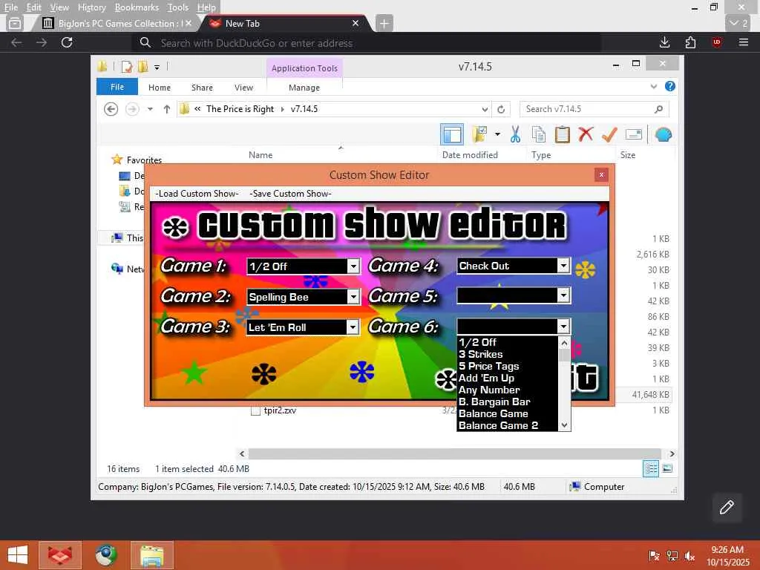Select Favorites in the navigation pane
The height and width of the screenshot is (570, 760).
[144, 160]
